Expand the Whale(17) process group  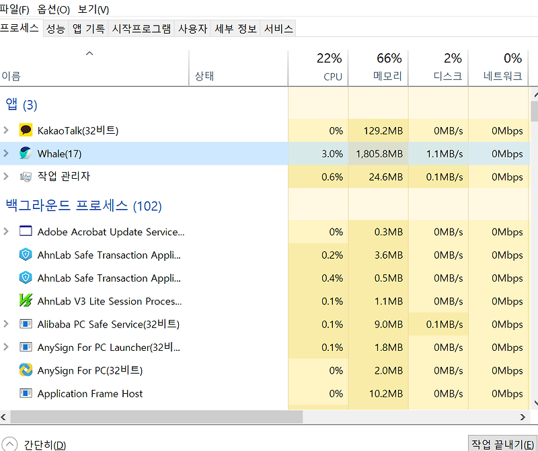(x=6, y=153)
